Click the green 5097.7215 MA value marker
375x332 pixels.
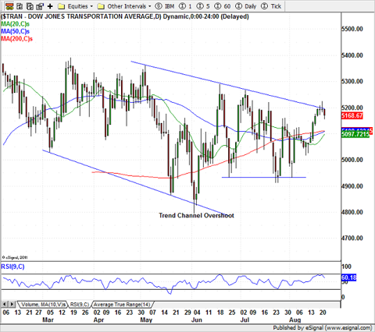pos(355,134)
